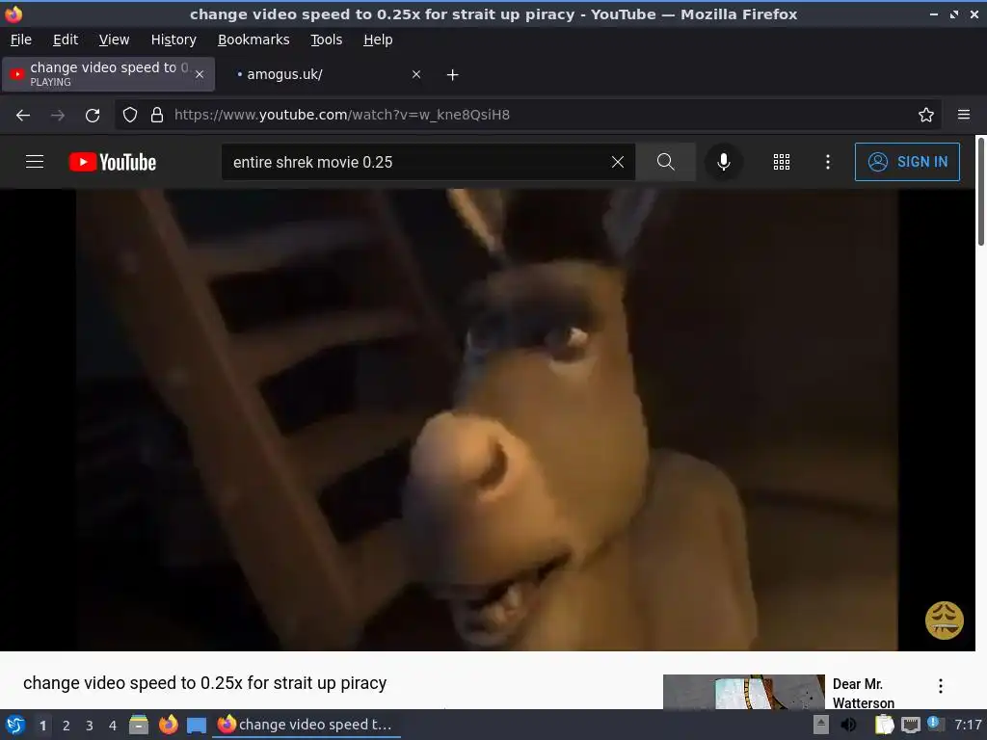Open YouTube settings three-dot menu
The image size is (987, 740).
point(828,162)
